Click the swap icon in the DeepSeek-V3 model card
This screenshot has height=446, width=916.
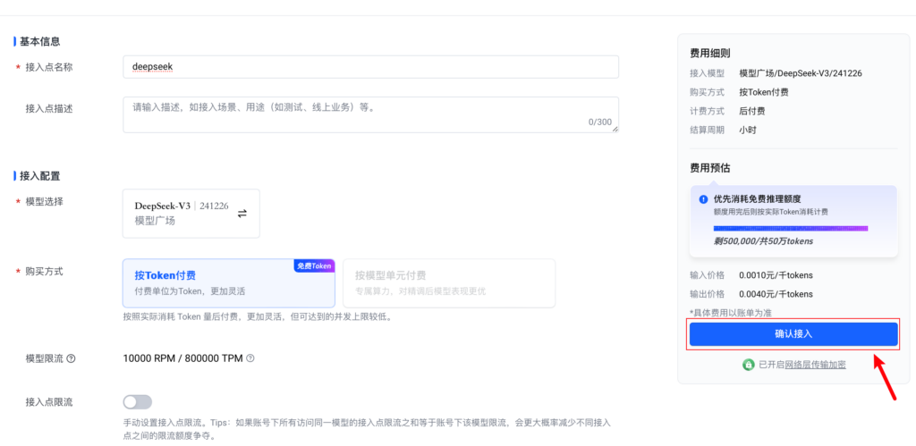pos(242,213)
